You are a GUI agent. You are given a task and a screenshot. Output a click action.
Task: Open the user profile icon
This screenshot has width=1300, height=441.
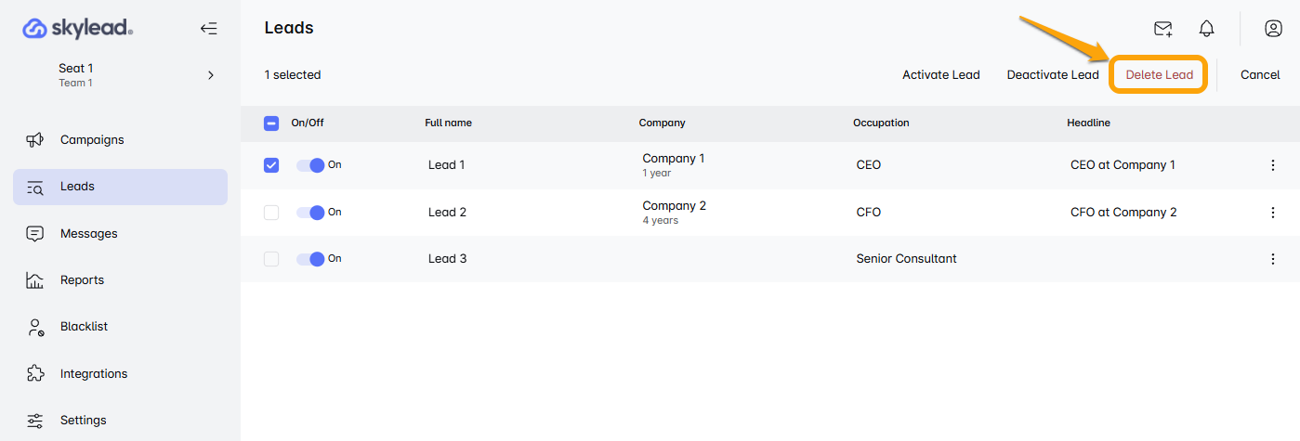(1273, 29)
